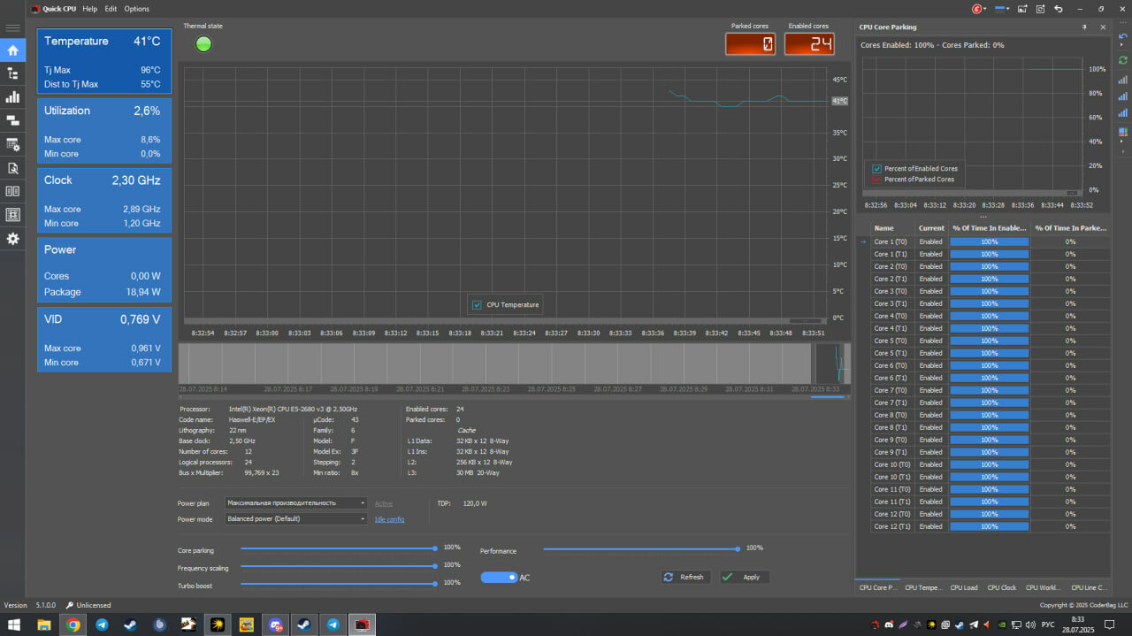Expand the blue line style dropdown in title bar
Image resolution: width=1132 pixels, height=636 pixels.
coord(1002,9)
